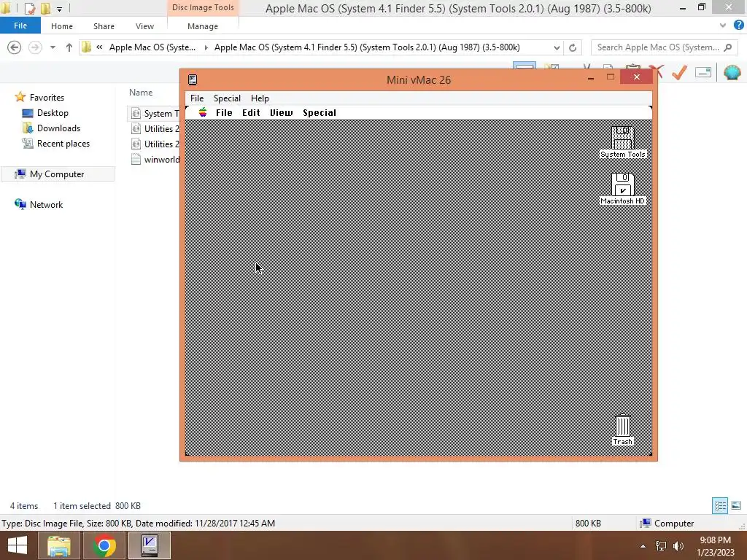Select the System T disc image file

[153, 113]
